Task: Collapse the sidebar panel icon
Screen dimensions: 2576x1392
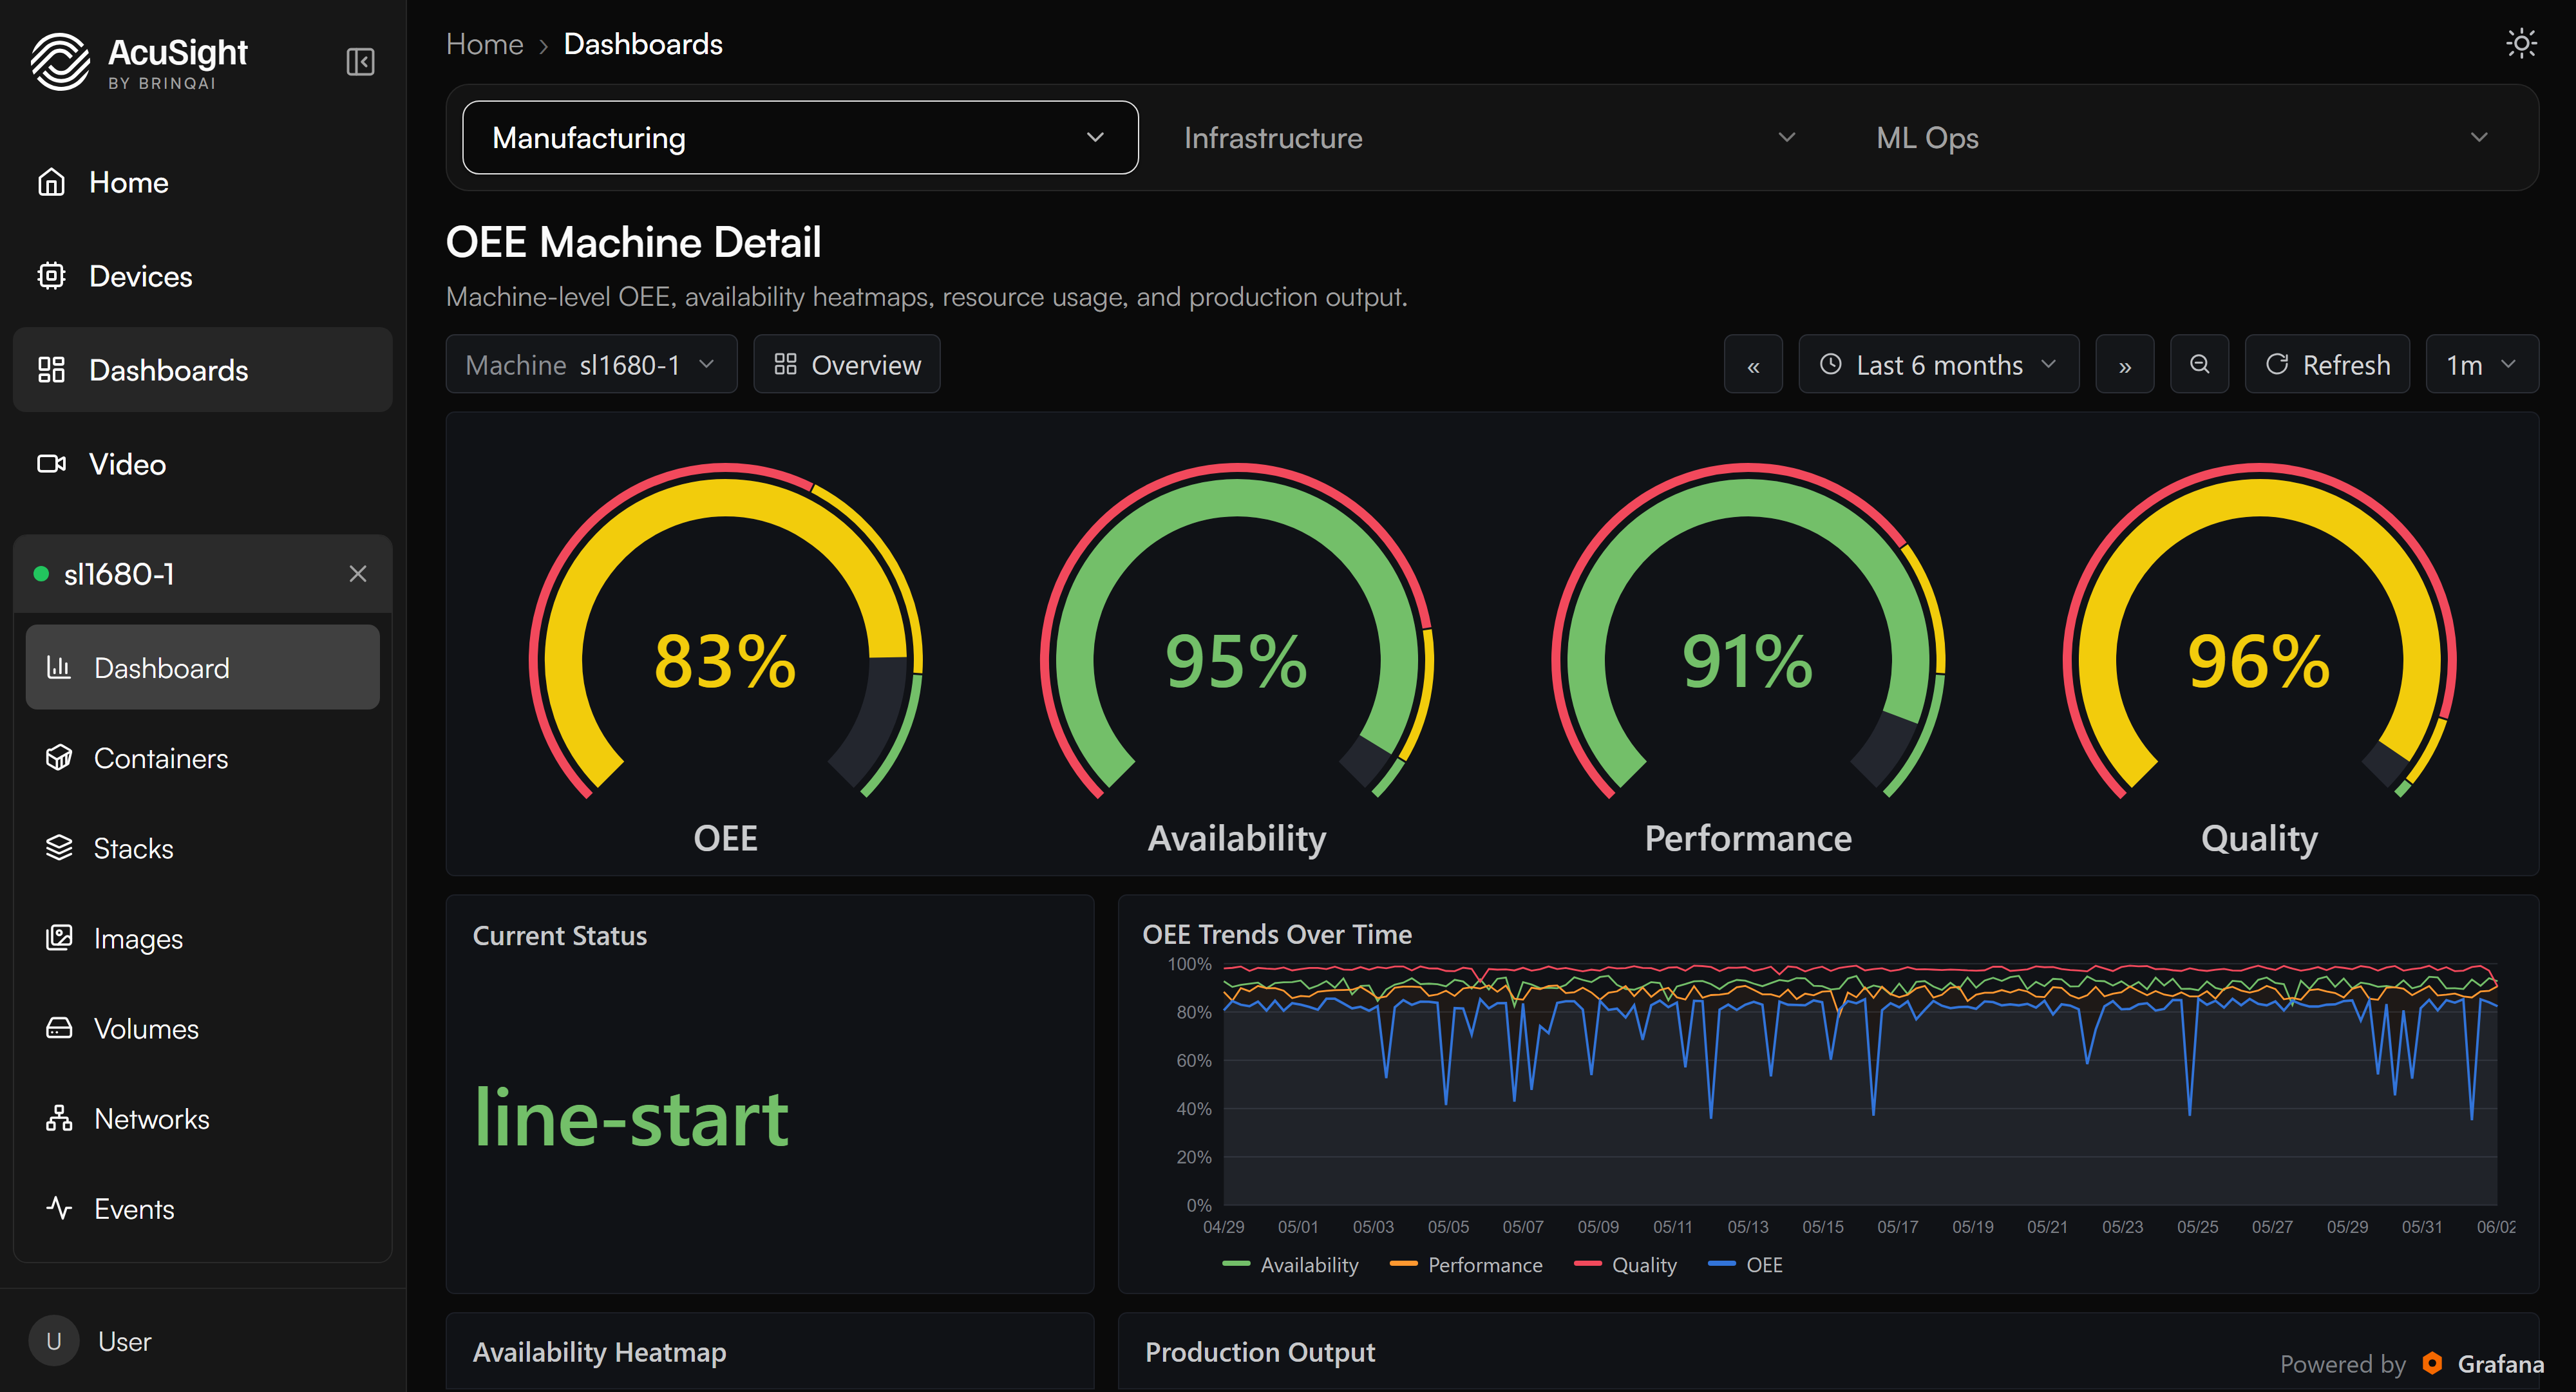Action: 360,62
